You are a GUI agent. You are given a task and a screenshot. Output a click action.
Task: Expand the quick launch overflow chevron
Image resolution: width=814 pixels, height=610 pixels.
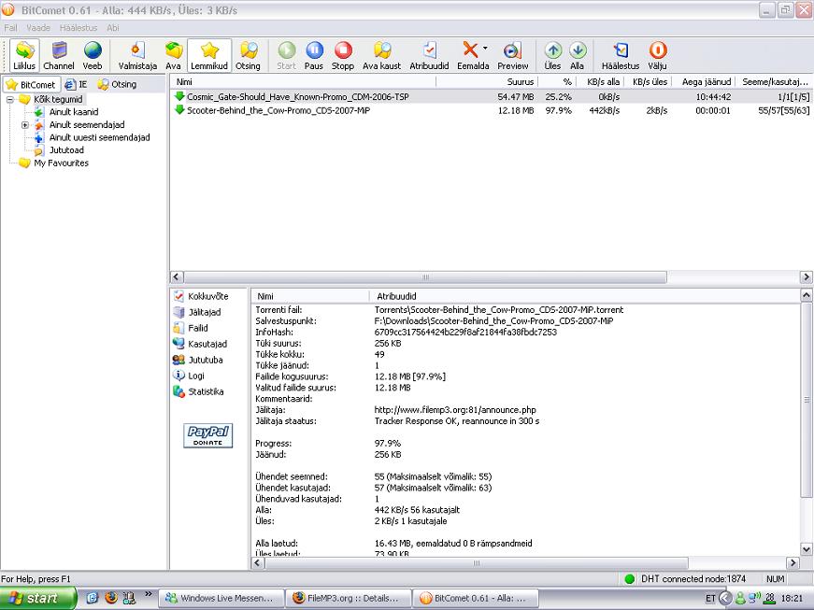tap(149, 594)
